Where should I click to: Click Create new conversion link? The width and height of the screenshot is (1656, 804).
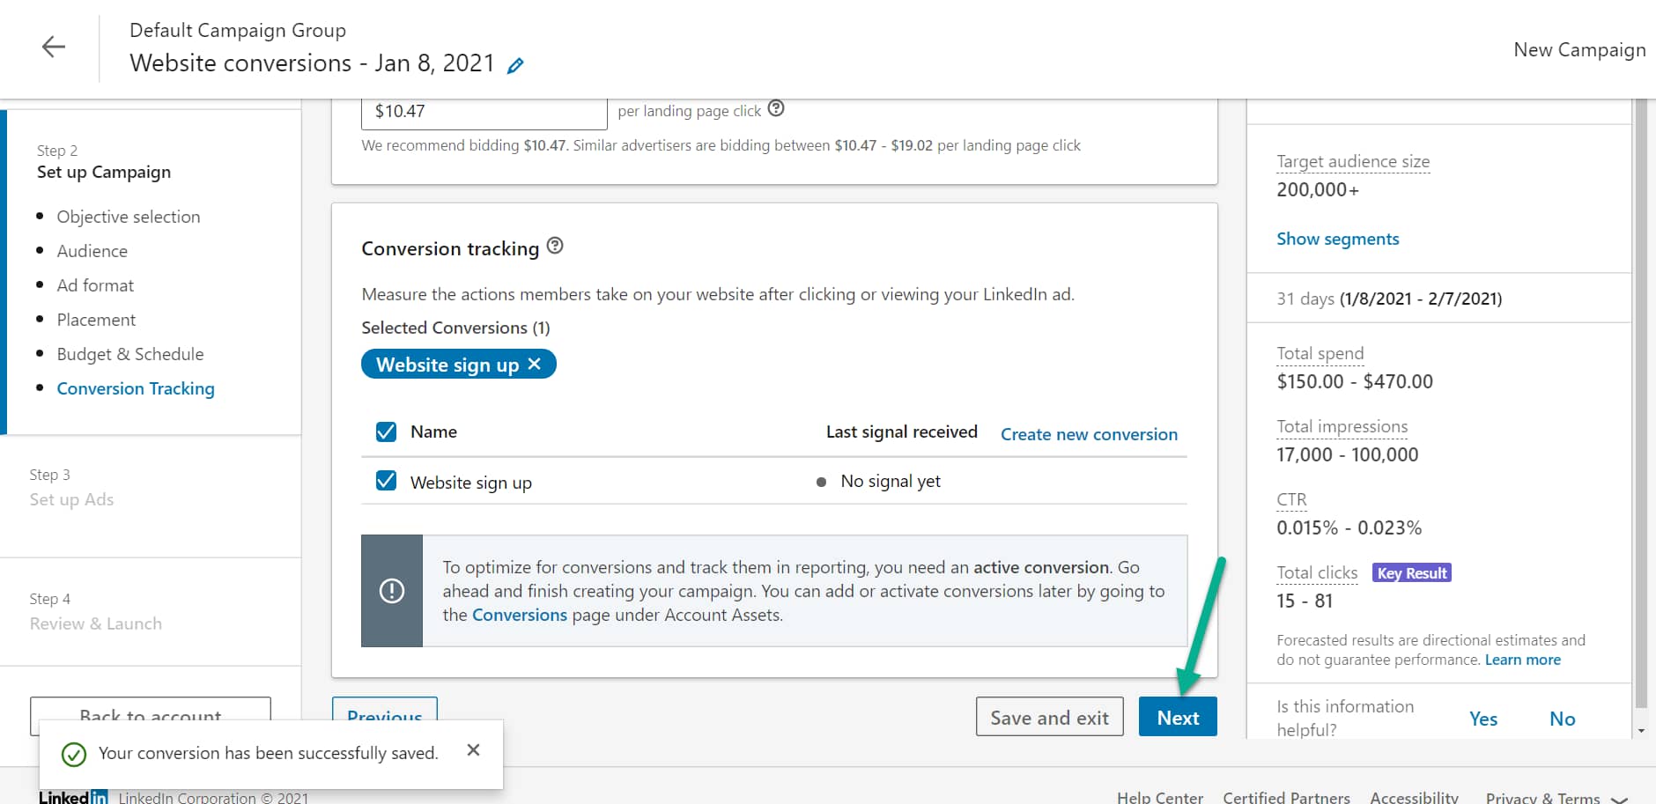click(x=1089, y=434)
